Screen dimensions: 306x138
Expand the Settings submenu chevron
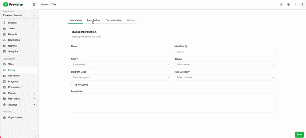34,104
